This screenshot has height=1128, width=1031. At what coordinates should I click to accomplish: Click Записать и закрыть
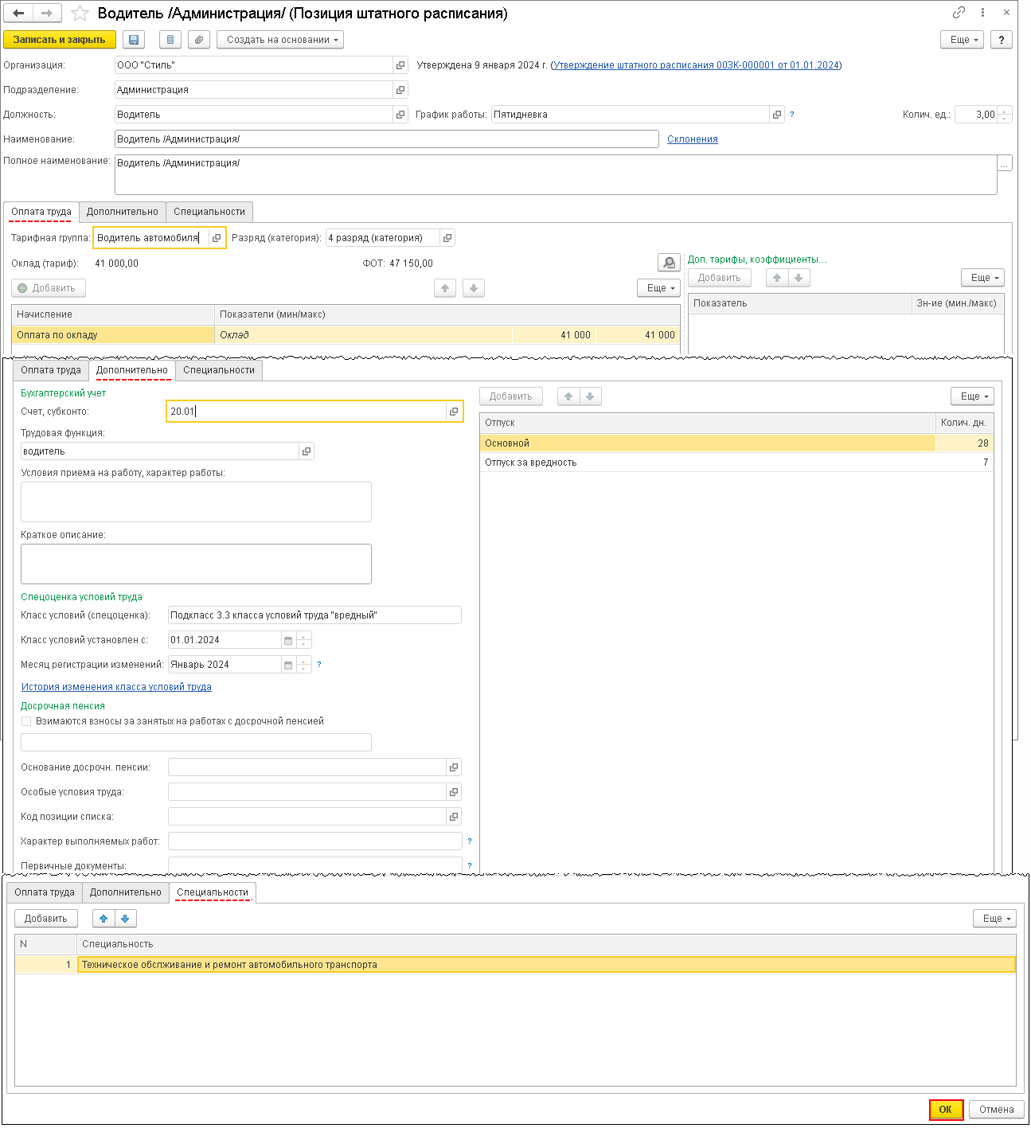coord(60,40)
